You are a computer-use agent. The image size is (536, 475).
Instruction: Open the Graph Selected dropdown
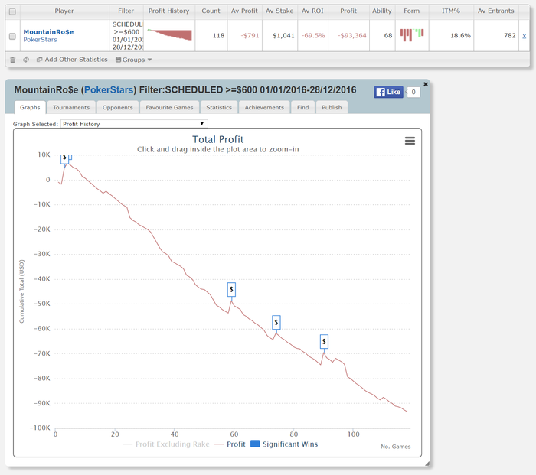(x=134, y=124)
